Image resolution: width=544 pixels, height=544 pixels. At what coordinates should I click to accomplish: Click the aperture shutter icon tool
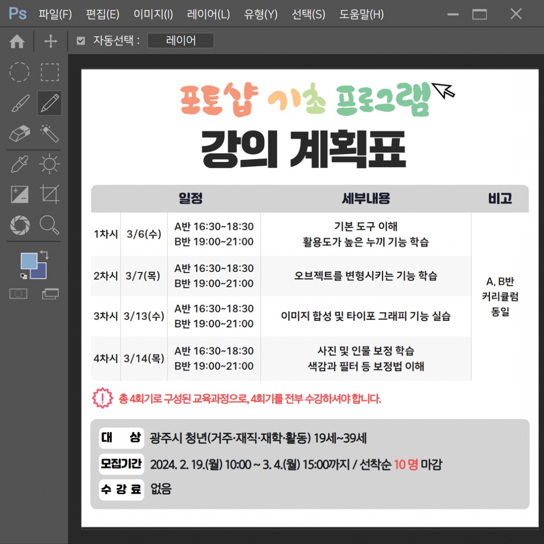pos(20,225)
